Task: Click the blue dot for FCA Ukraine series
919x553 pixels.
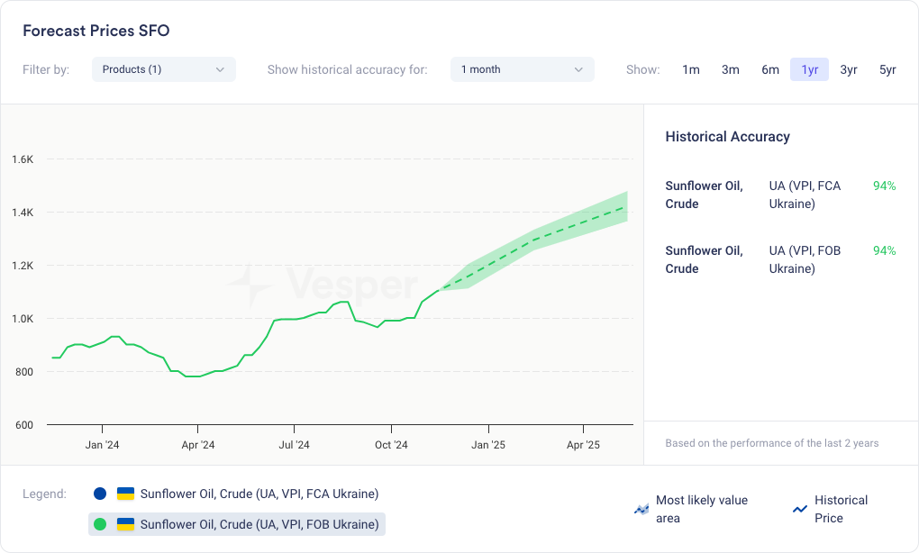Action: 100,494
